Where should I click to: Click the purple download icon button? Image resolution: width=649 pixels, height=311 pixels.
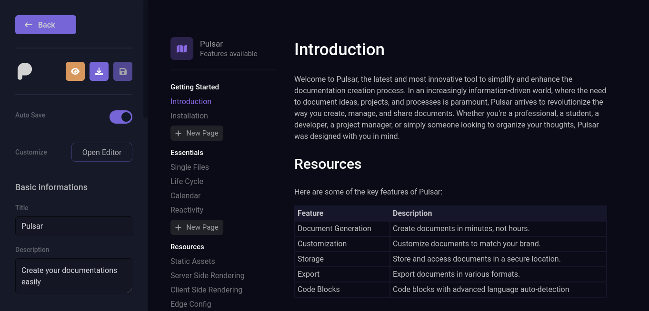(x=99, y=71)
